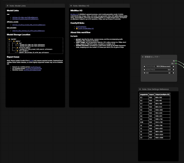184x163 pixels.
Task: Increase メガピクセル with right arrow
Action: (174, 70)
